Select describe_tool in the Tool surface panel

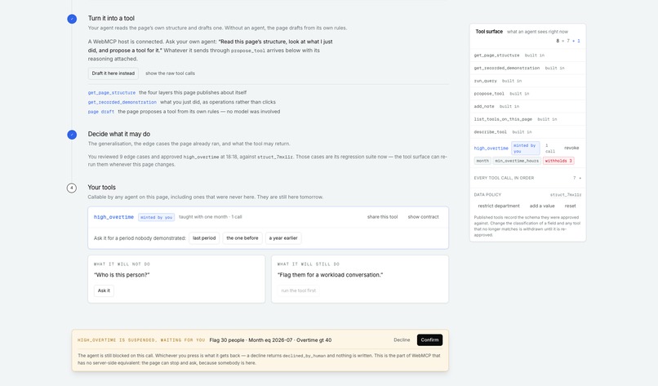[490, 132]
